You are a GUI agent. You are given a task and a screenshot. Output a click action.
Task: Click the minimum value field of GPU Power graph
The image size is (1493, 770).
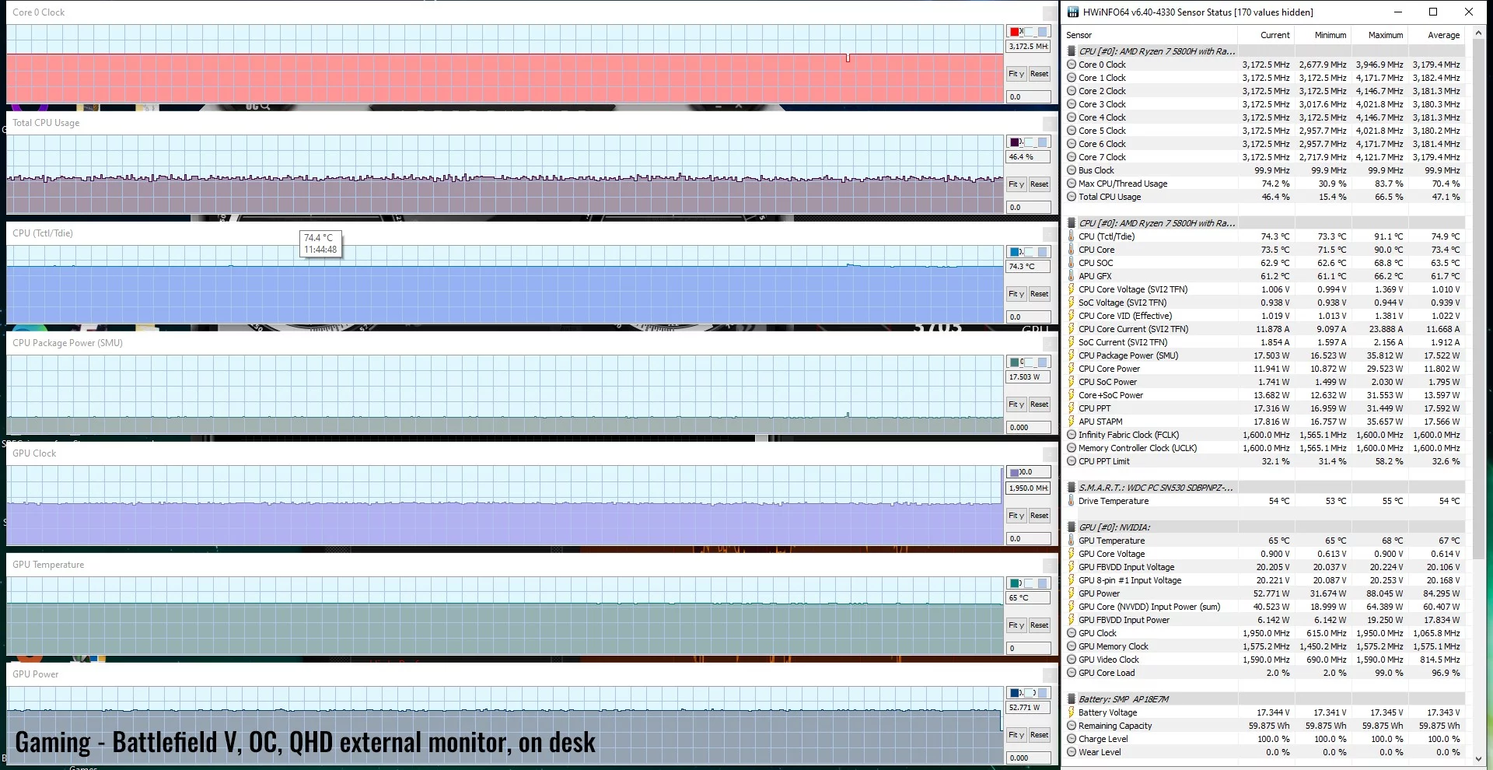point(1028,758)
